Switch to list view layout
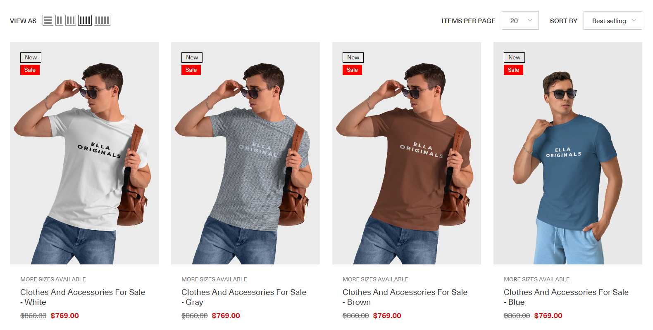Screen dimensions: 653x330 coord(48,20)
